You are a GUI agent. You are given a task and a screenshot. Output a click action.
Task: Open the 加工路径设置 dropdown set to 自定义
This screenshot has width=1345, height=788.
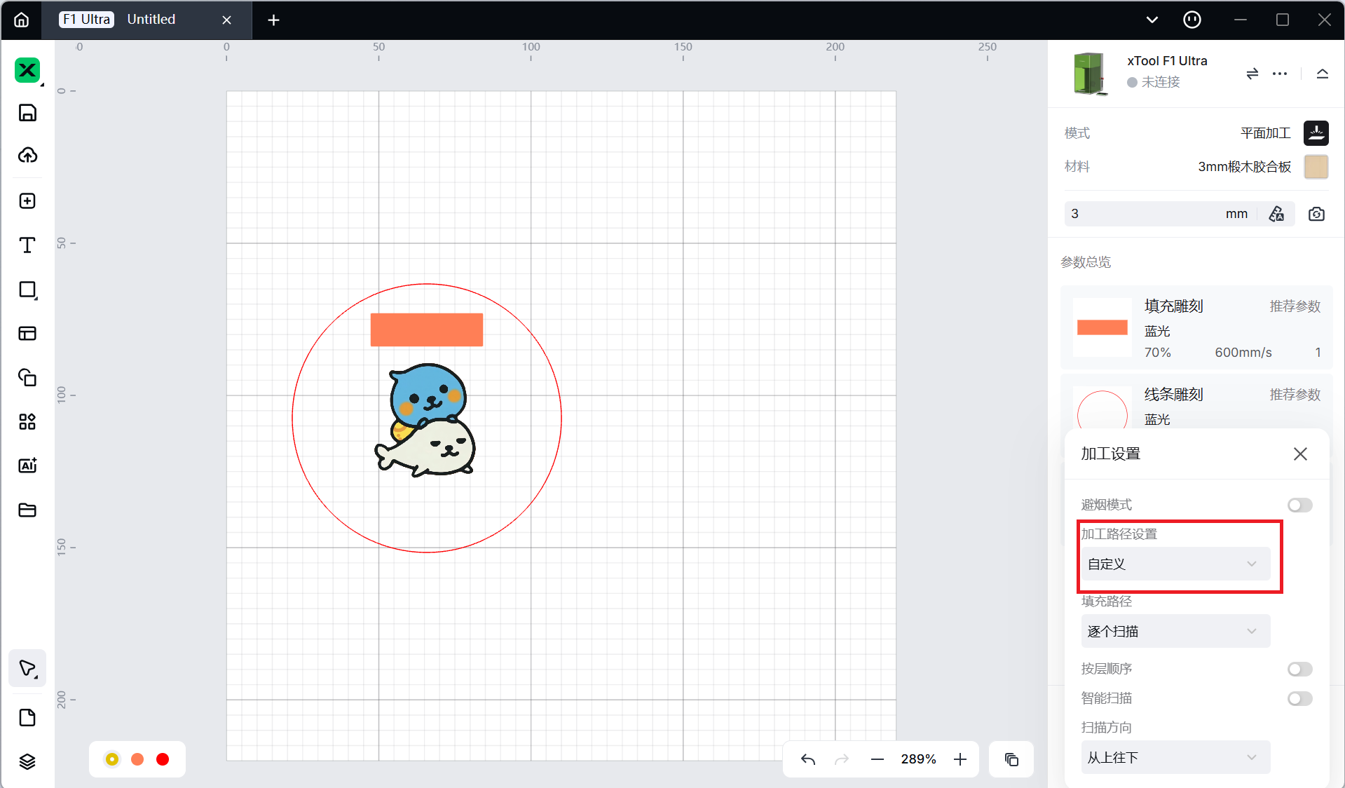tap(1175, 564)
